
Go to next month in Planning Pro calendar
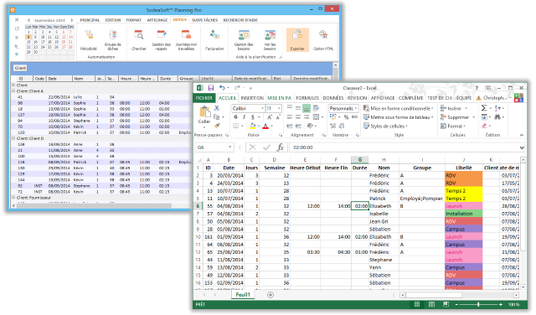(72, 20)
